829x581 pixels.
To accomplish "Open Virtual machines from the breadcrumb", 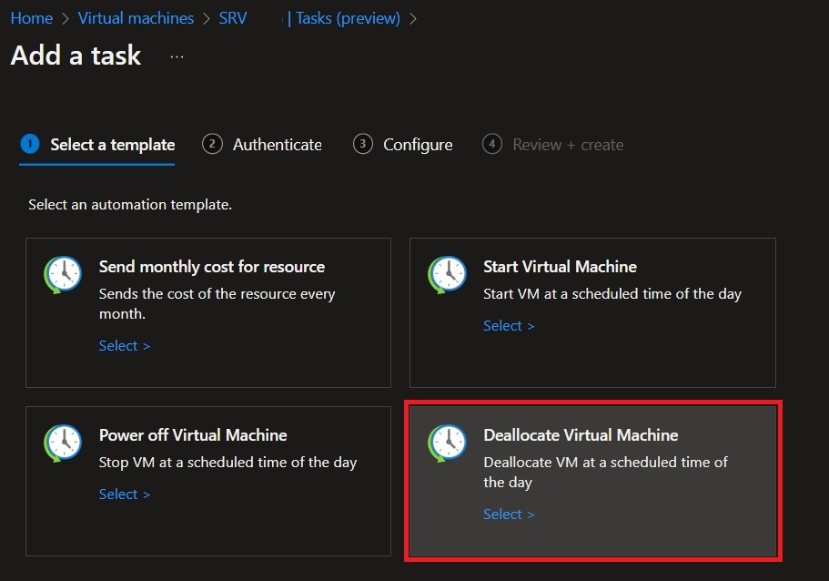I will tap(136, 18).
